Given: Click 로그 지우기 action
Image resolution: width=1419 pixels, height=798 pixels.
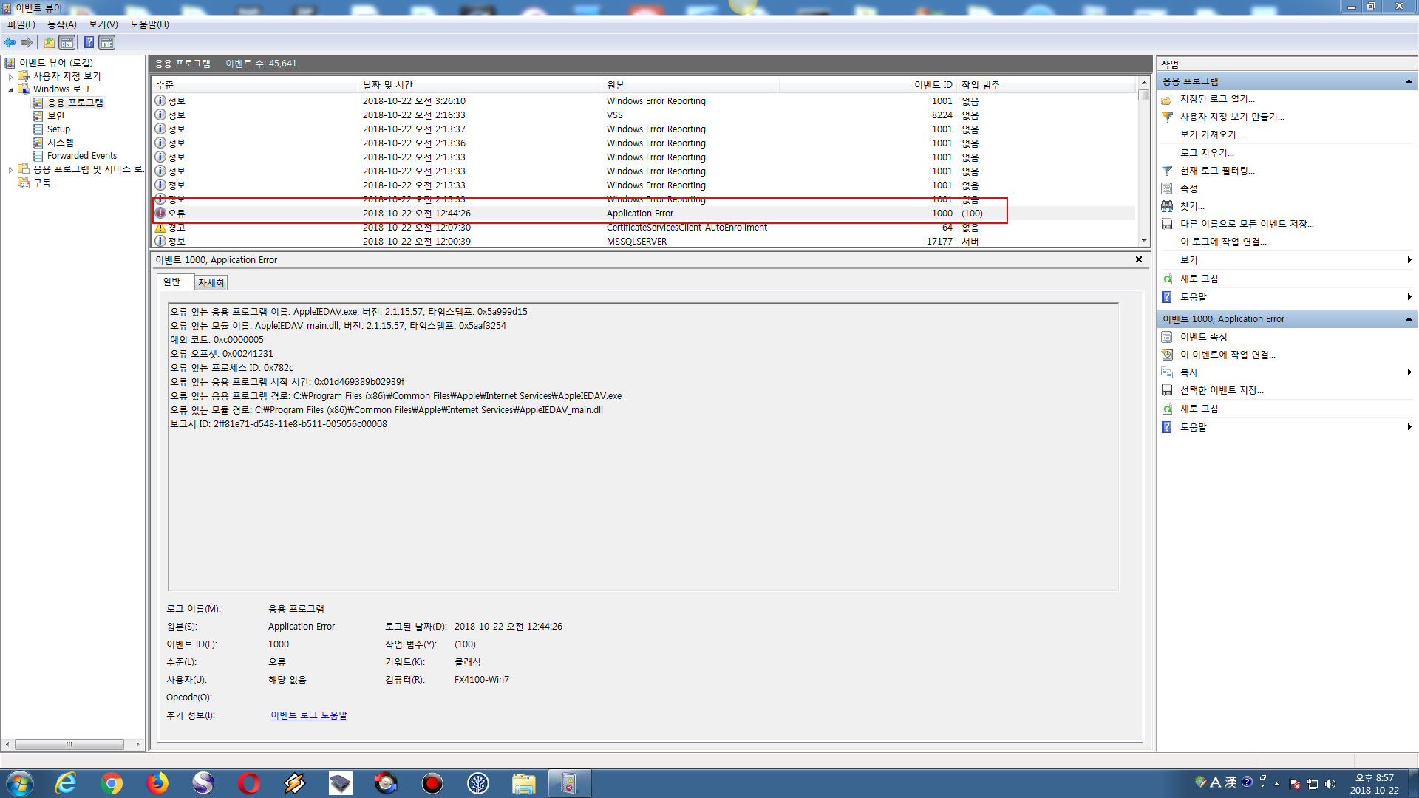Looking at the screenshot, I should click(x=1207, y=153).
